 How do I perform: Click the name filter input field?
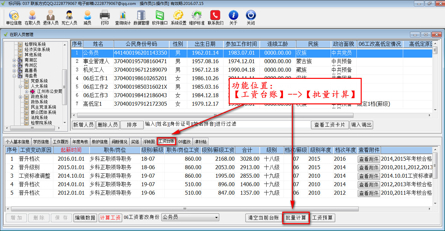click(227, 124)
